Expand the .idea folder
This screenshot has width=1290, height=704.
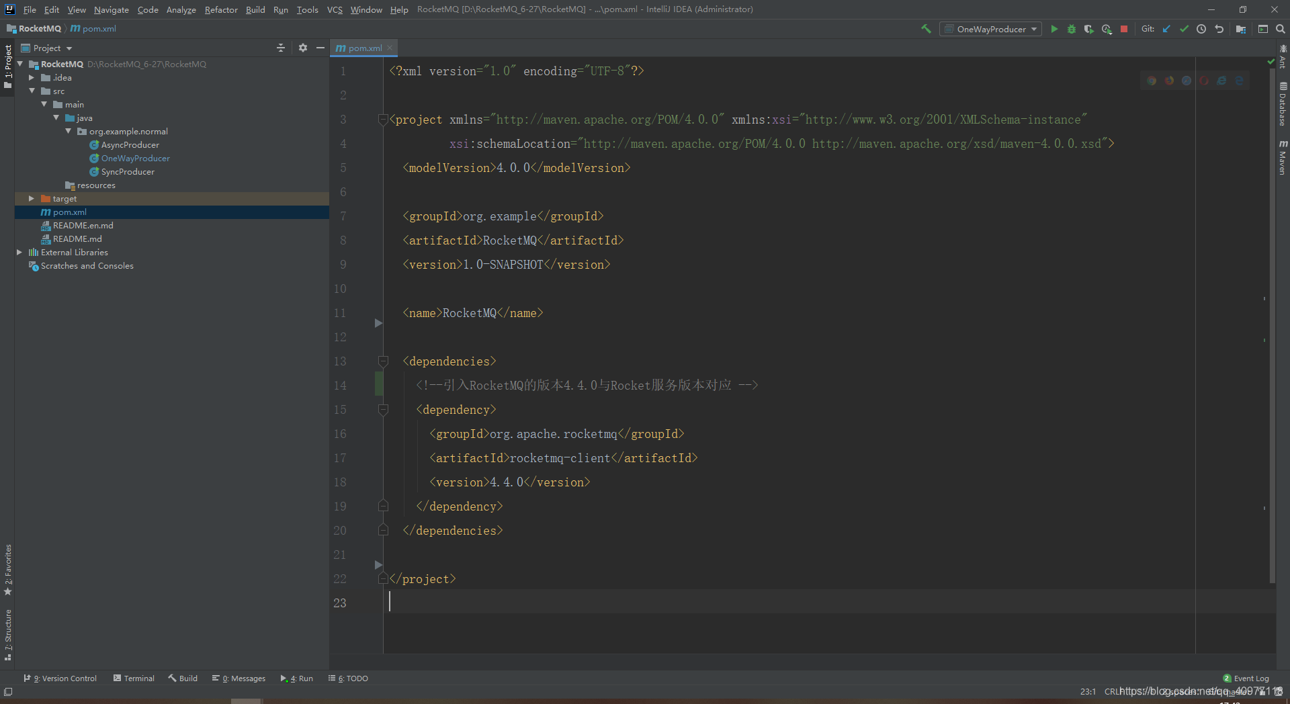pyautogui.click(x=32, y=77)
